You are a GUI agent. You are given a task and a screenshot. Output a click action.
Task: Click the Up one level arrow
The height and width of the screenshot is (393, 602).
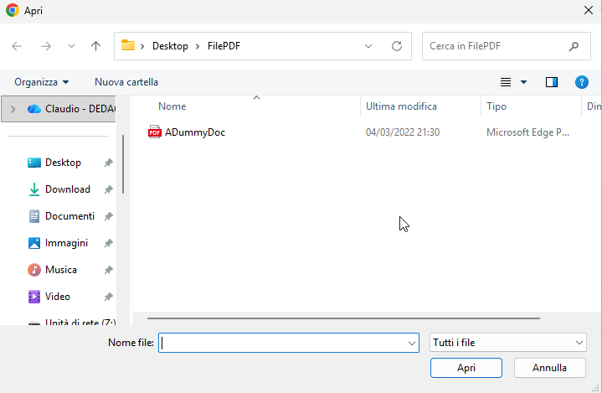(95, 46)
